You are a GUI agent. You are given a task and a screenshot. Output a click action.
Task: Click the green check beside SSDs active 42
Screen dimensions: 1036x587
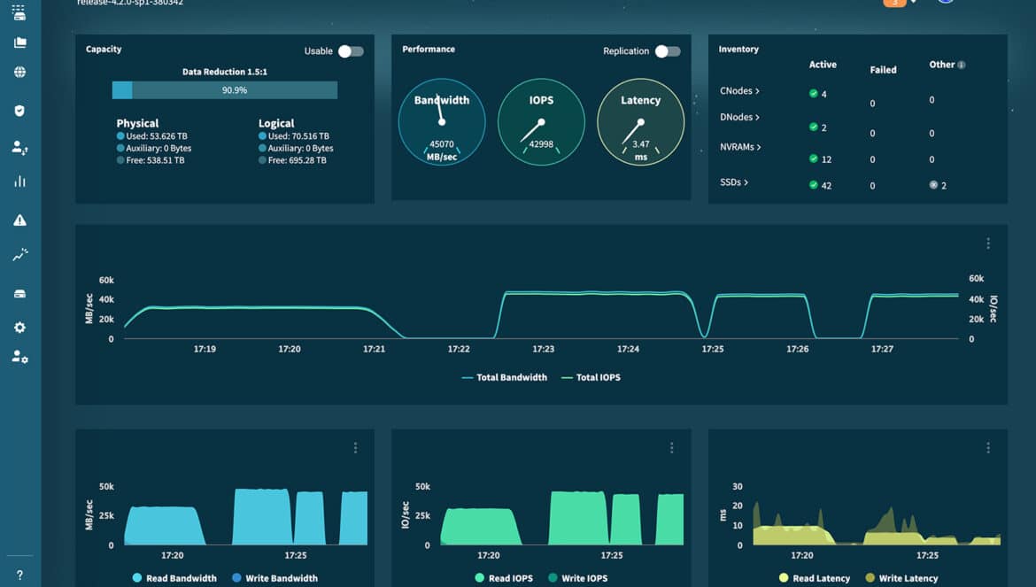pos(814,185)
